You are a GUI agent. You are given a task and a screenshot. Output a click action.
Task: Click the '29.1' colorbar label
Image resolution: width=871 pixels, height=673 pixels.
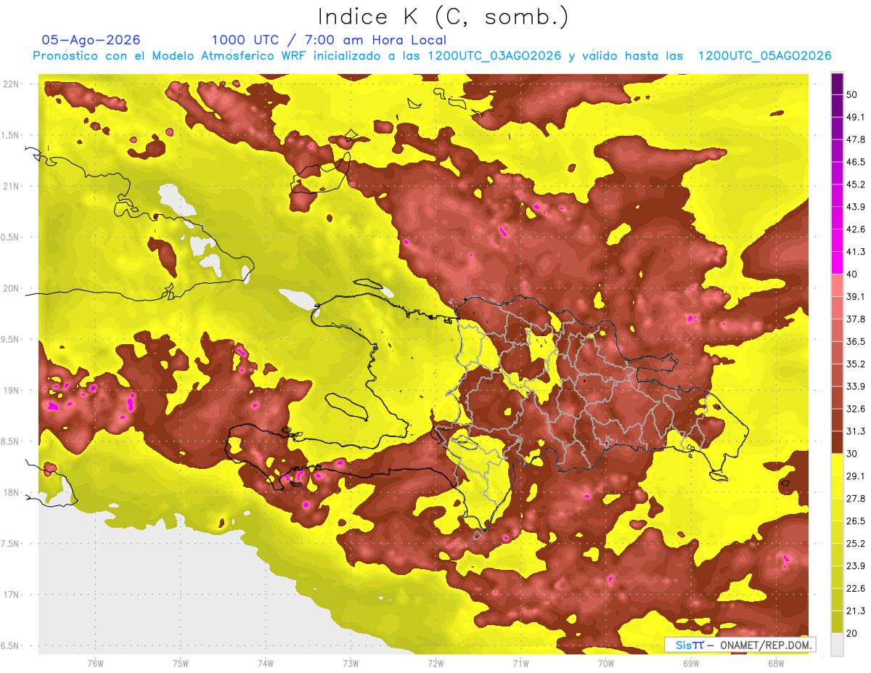click(856, 476)
